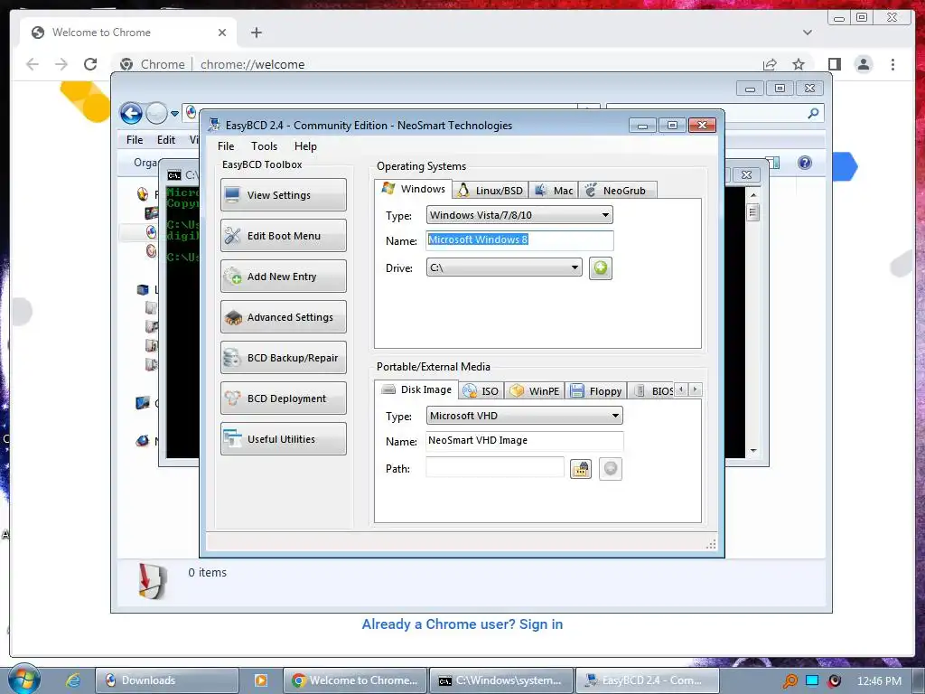This screenshot has height=694, width=925.
Task: Open the Chrome profile avatar icon
Action: [863, 64]
